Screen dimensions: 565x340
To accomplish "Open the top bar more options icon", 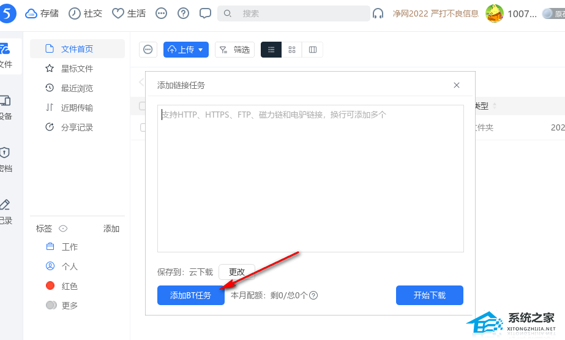I will pyautogui.click(x=161, y=13).
